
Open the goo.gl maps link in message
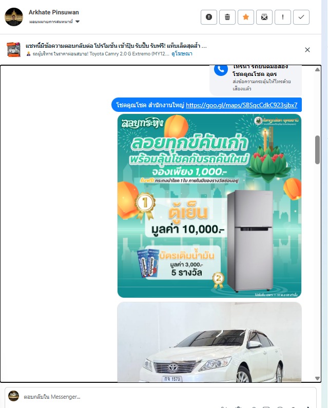[x=242, y=105]
